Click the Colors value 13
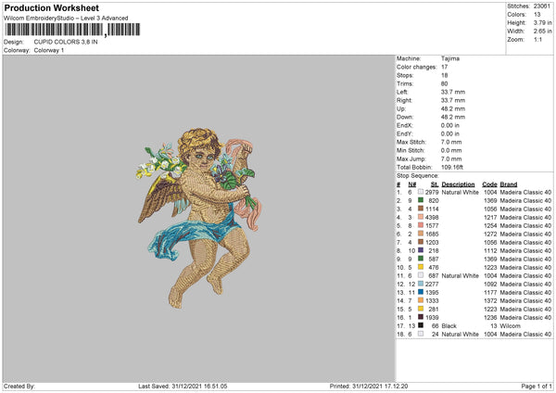Viewport: 556px width, 393px height. 537,15
